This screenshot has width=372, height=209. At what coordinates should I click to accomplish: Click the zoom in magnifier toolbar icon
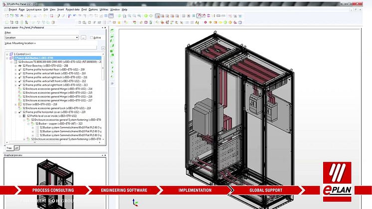point(129,16)
